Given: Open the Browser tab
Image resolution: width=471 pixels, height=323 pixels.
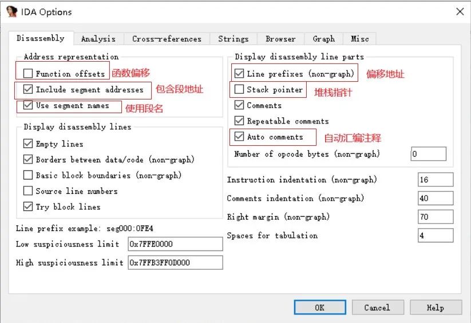Looking at the screenshot, I should pyautogui.click(x=280, y=39).
